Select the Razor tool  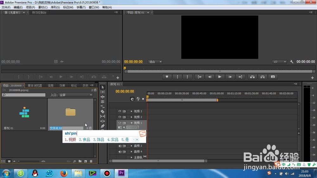[x=103, y=111]
